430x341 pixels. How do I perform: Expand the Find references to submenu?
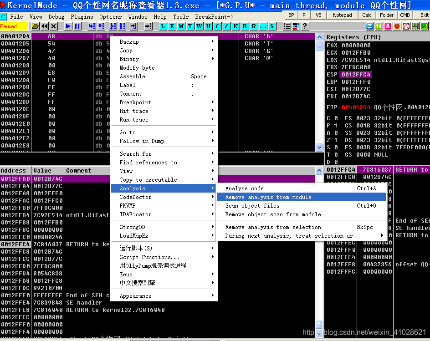click(x=164, y=162)
